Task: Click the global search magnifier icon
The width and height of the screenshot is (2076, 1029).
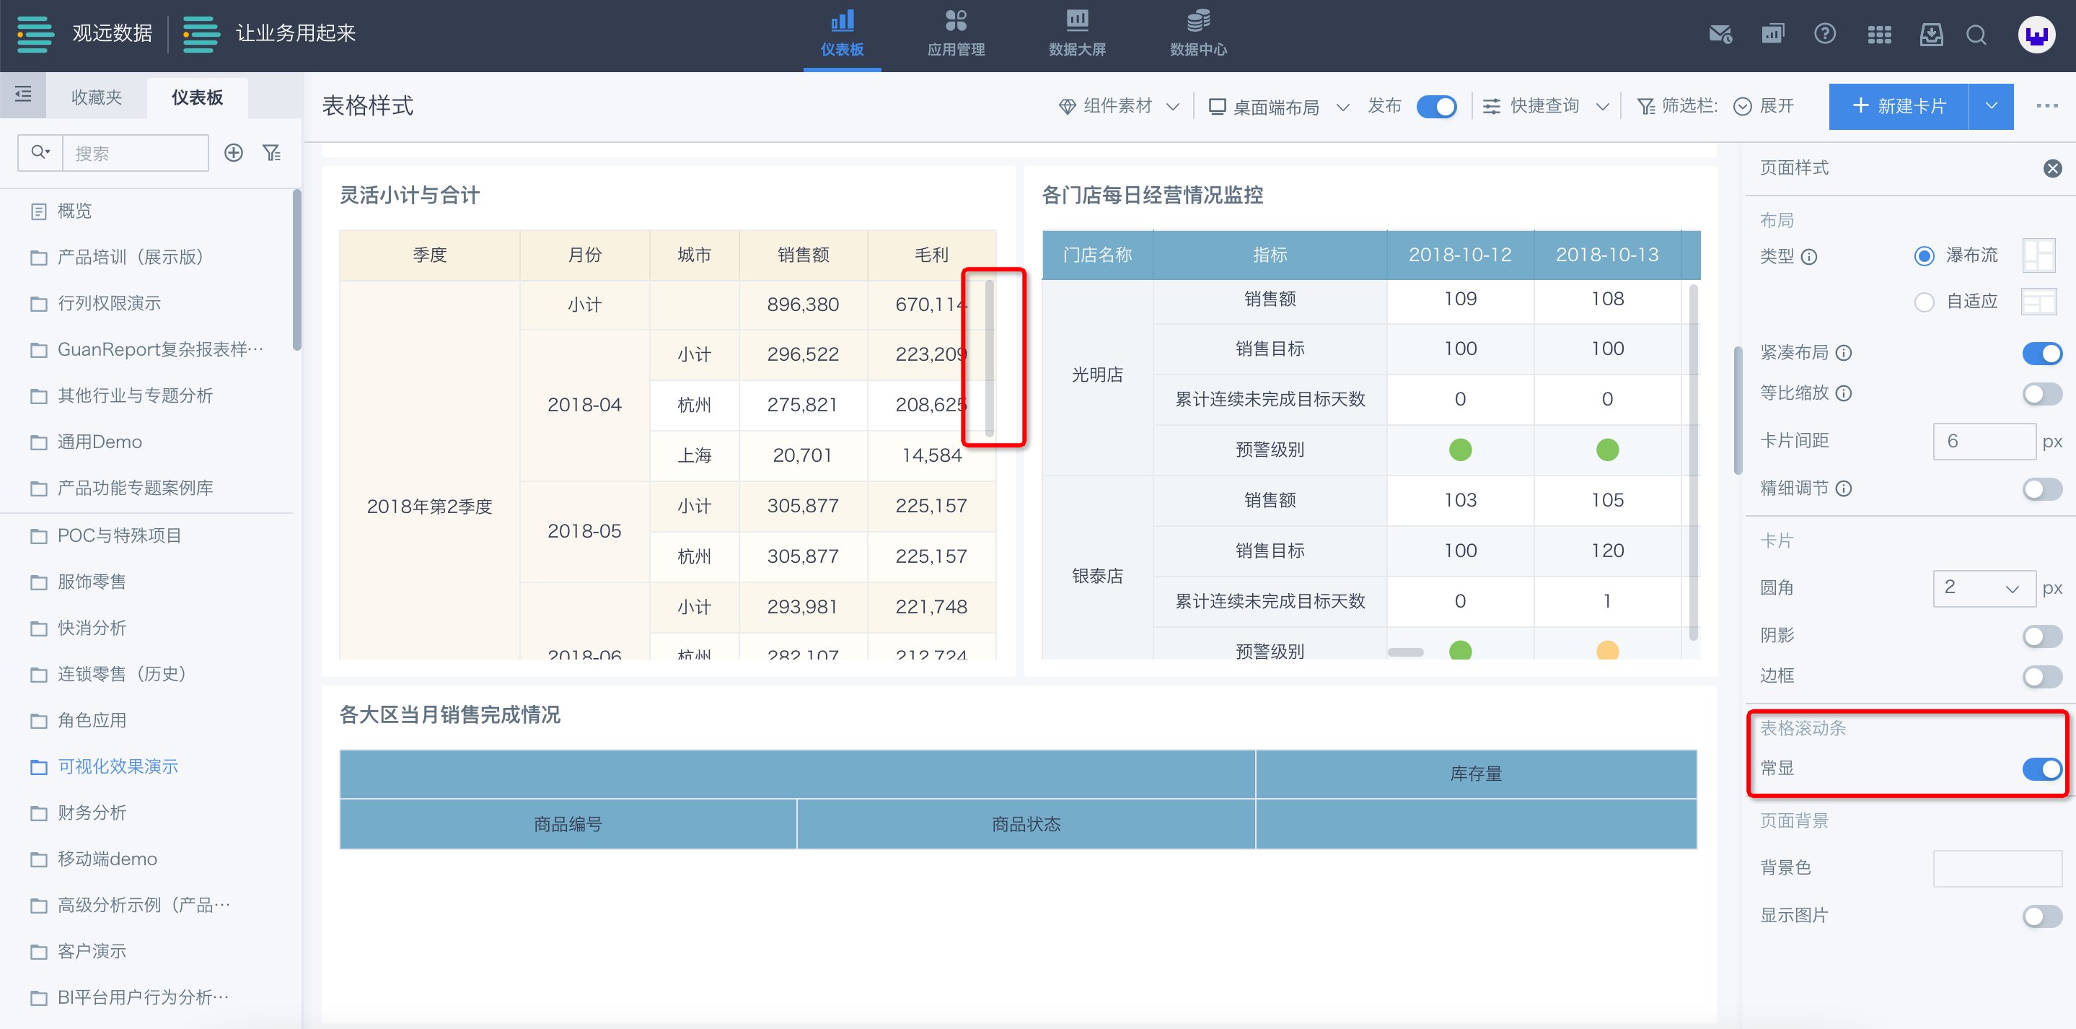Action: (x=1976, y=34)
